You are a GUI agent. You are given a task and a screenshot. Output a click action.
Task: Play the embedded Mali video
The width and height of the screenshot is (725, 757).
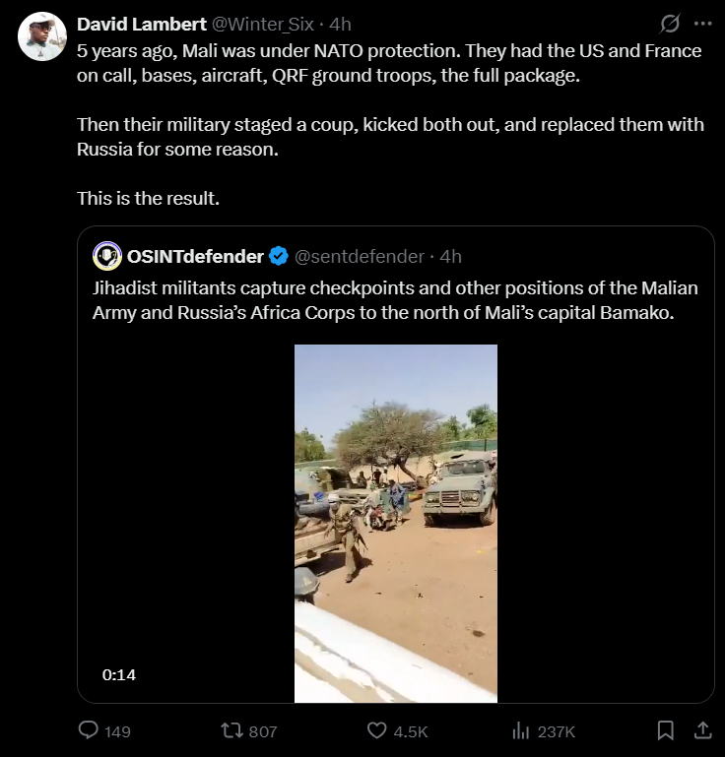tap(395, 522)
